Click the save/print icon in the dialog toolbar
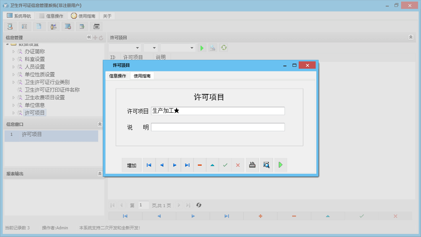The width and height of the screenshot is (421, 237). [x=252, y=165]
